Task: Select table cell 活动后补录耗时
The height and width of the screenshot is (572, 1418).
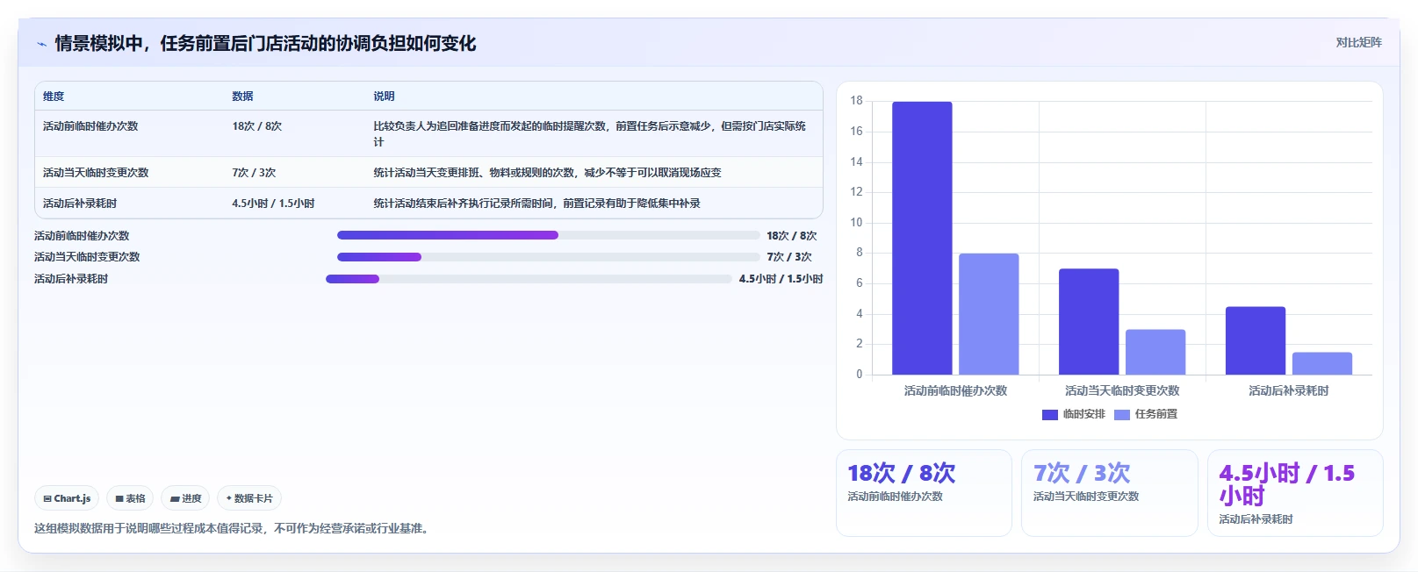Action: click(80, 204)
